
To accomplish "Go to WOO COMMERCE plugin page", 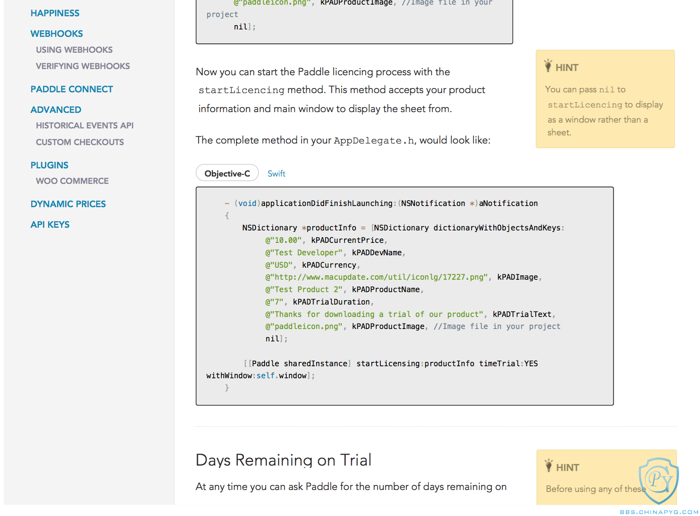I will 72,181.
